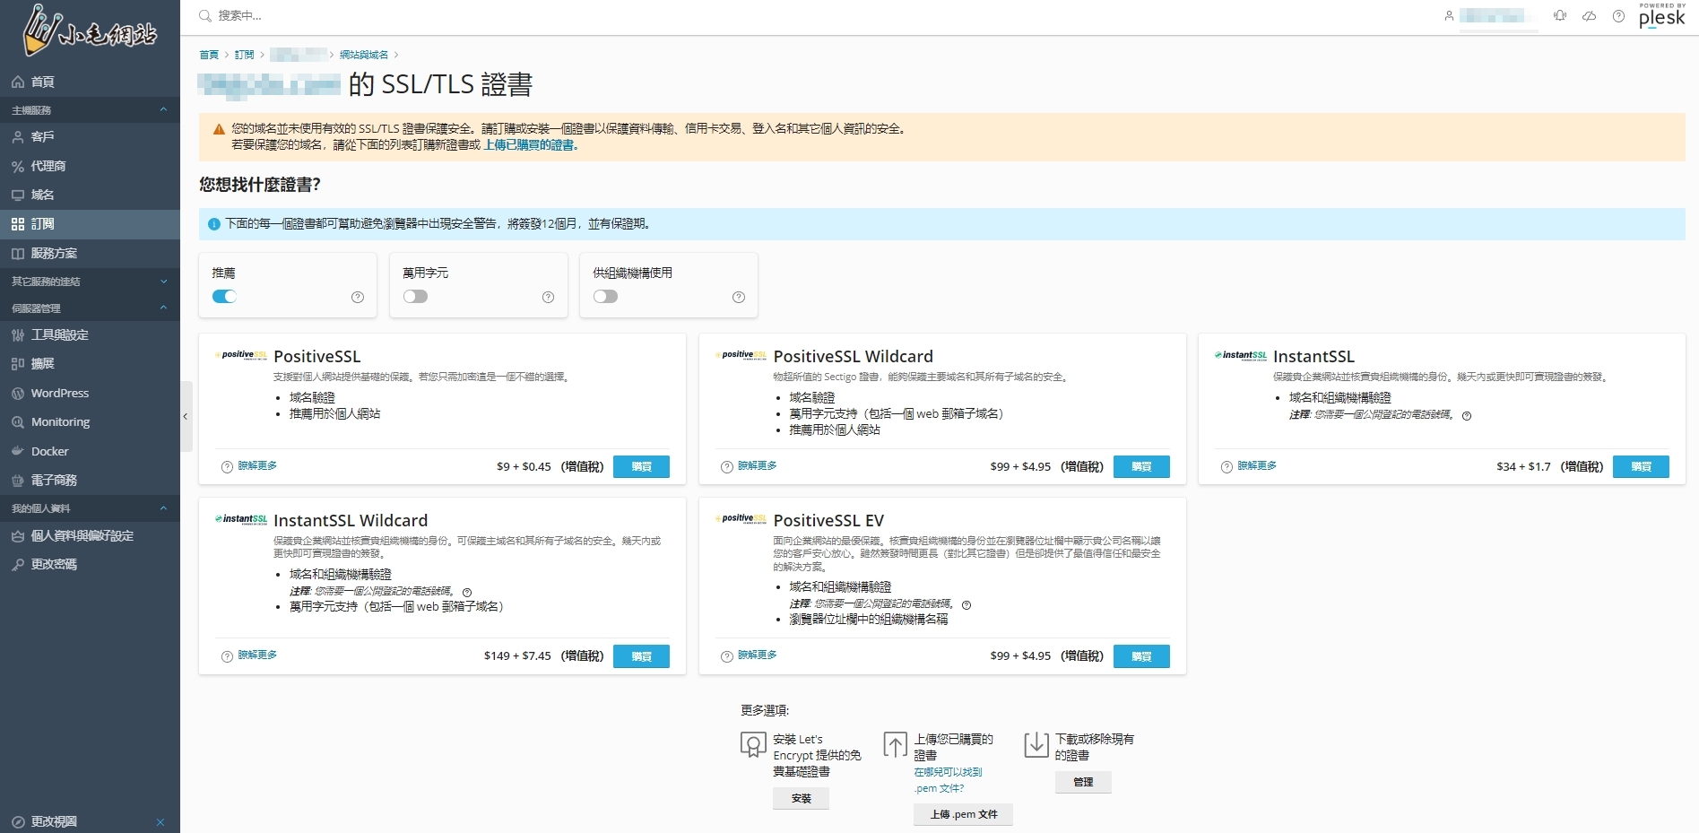Open Docker in the sidebar menu
1699x833 pixels.
pyautogui.click(x=49, y=451)
